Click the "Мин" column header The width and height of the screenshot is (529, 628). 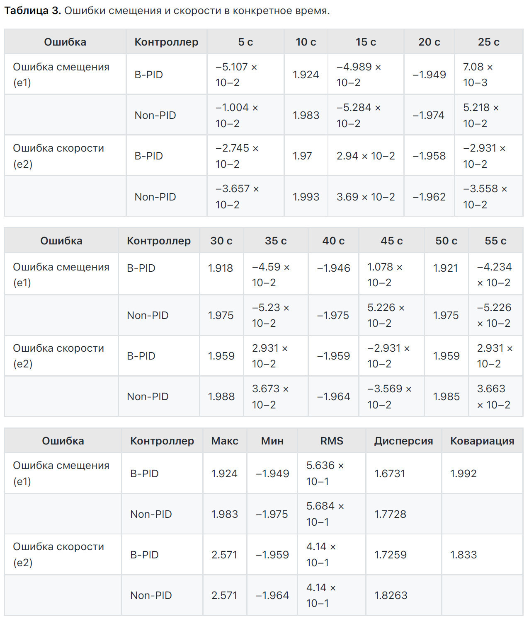tap(272, 441)
